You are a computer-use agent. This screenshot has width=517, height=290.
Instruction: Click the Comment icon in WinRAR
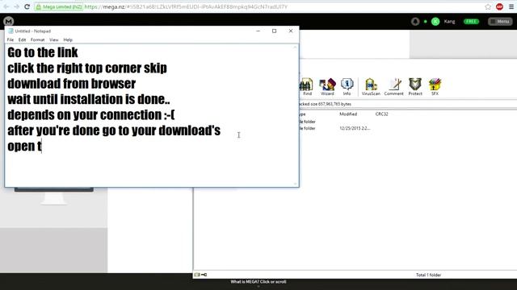coord(393,87)
